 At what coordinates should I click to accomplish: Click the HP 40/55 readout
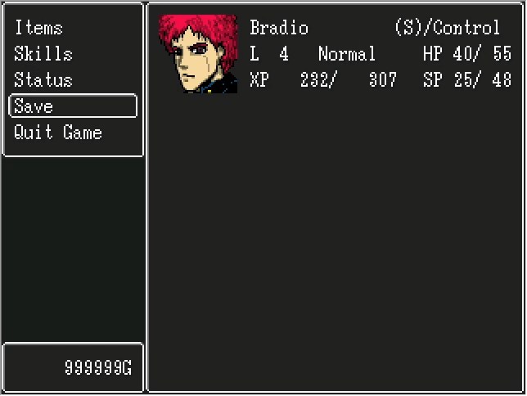(x=467, y=53)
